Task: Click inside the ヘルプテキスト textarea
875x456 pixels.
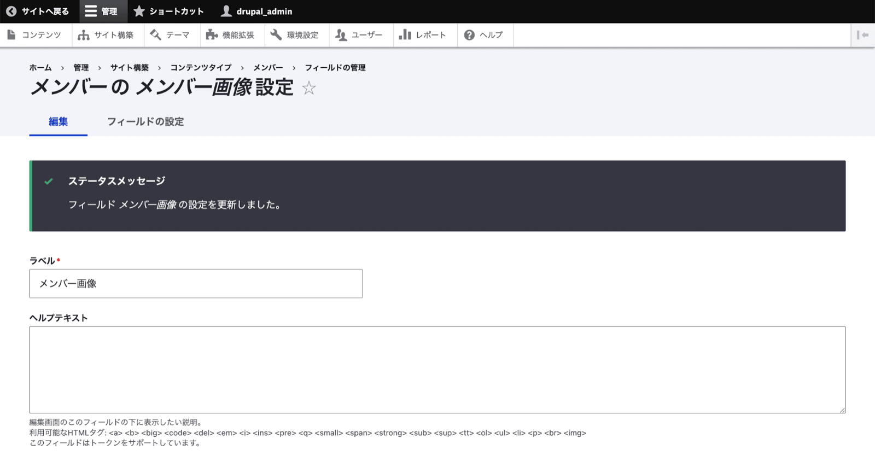Action: coord(437,370)
